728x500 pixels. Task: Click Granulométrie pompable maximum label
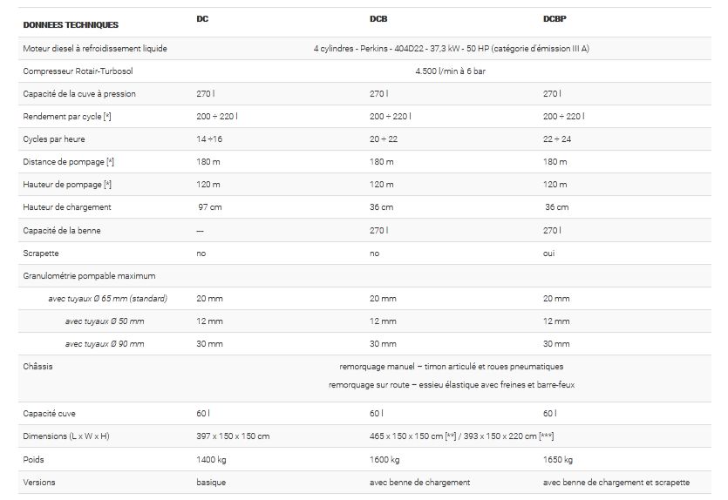pyautogui.click(x=89, y=276)
